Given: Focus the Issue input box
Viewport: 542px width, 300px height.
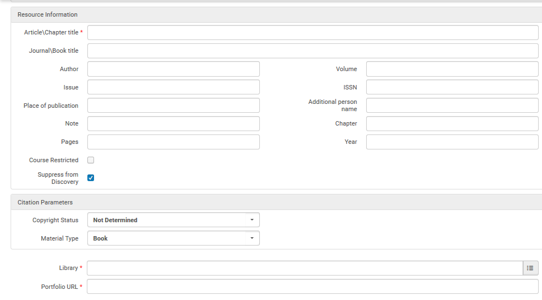Looking at the screenshot, I should 173,87.
